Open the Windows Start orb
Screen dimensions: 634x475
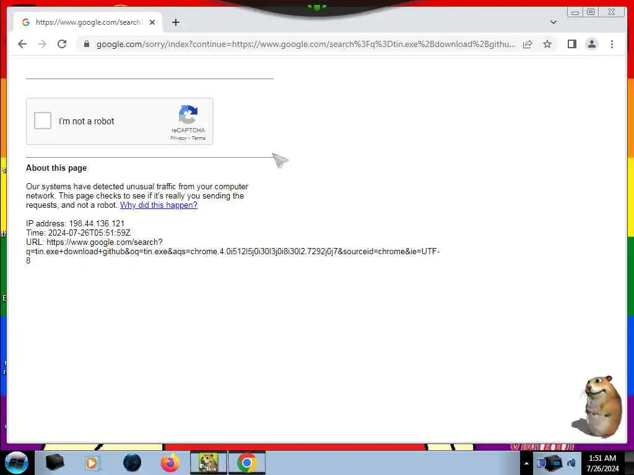tap(17, 463)
